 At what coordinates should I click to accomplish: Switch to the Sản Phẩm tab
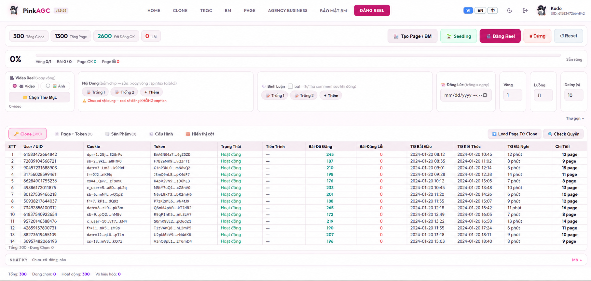coord(120,134)
